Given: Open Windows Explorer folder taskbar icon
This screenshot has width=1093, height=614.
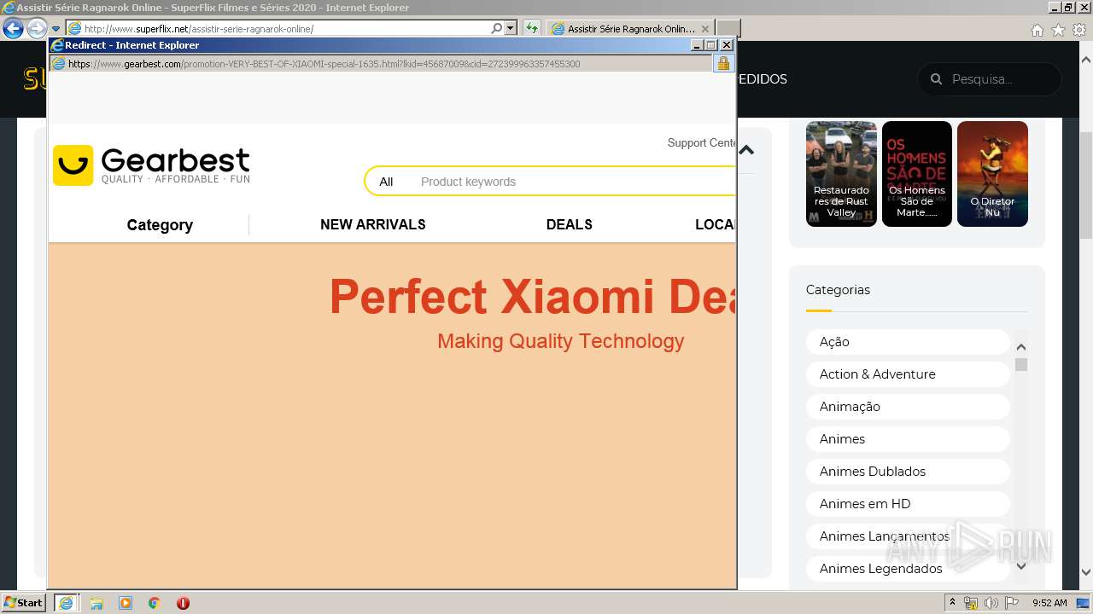Looking at the screenshot, I should tap(96, 603).
